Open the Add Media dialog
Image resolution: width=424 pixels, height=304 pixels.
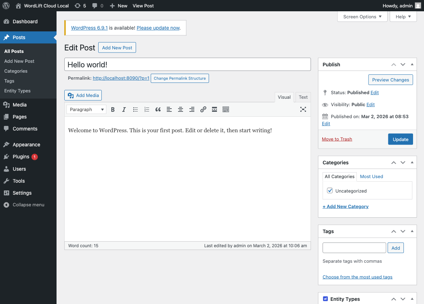pos(83,95)
